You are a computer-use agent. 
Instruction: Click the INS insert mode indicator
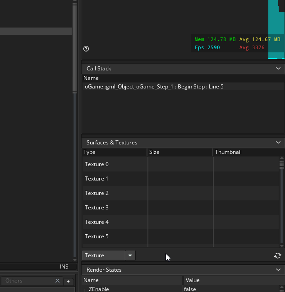pyautogui.click(x=64, y=267)
